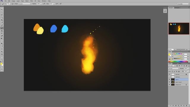Viewport: 190px width, 107px height.
Task: Toggle Lock all
Action: pyautogui.click(x=179, y=71)
